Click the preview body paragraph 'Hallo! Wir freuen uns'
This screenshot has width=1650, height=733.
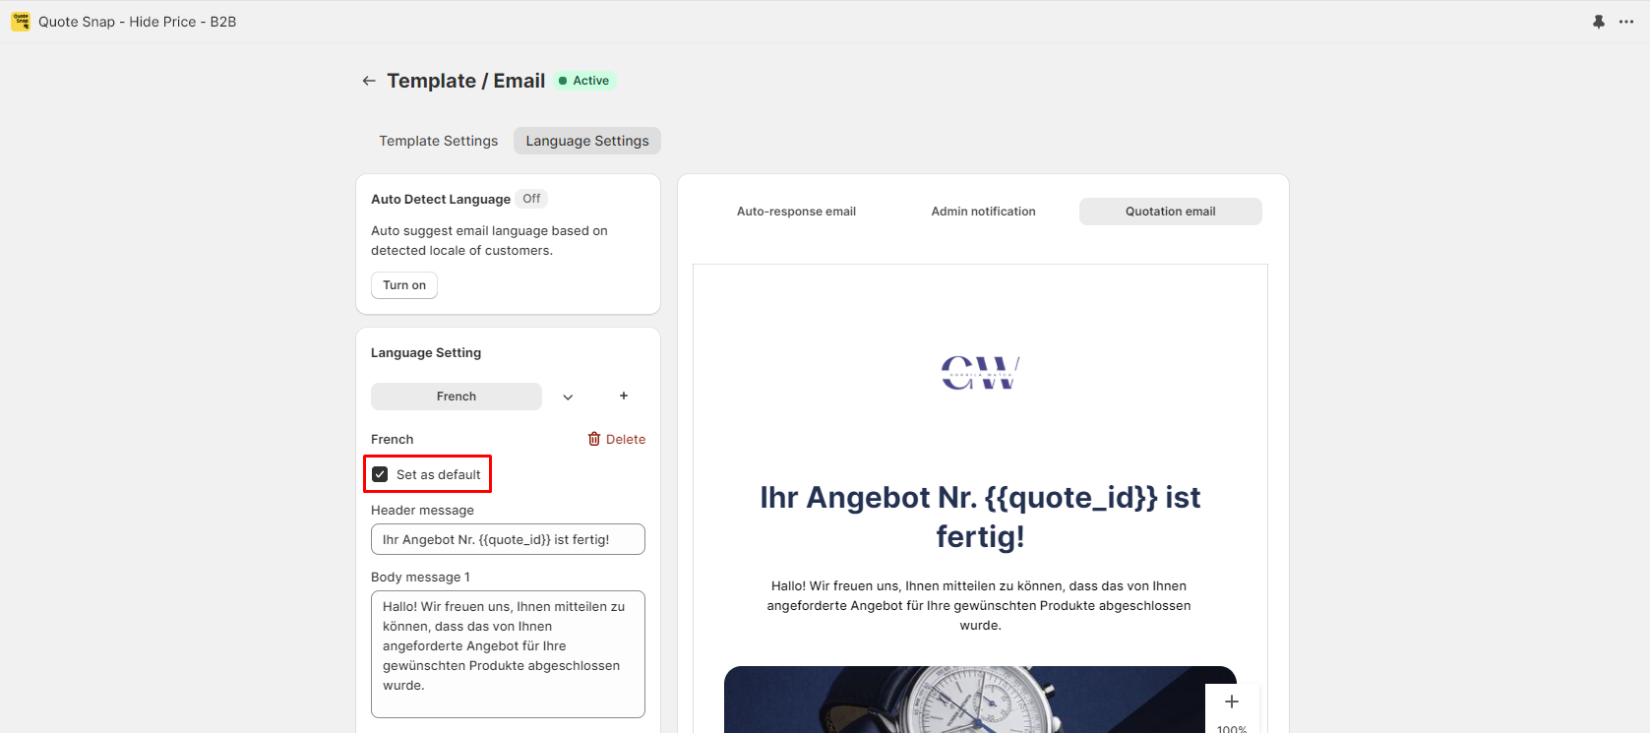[x=979, y=605]
